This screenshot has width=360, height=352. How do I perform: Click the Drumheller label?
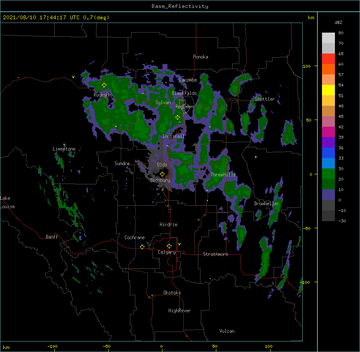coord(266,204)
